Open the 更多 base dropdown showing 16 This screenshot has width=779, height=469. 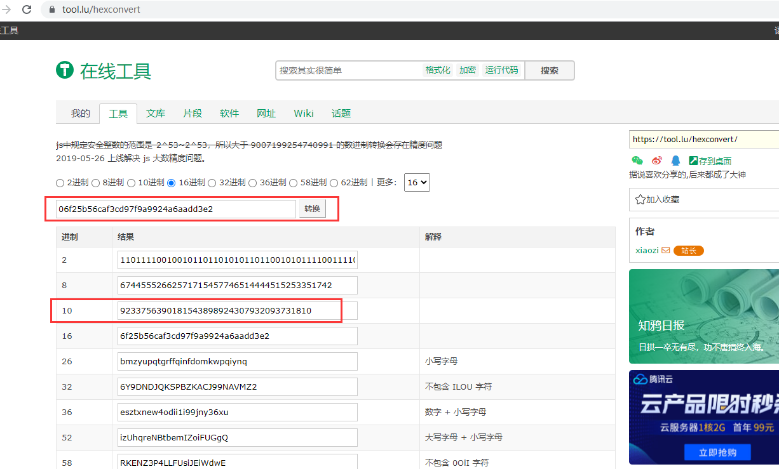417,182
